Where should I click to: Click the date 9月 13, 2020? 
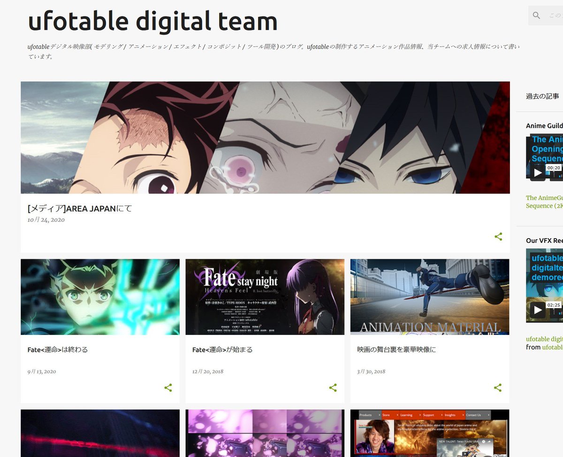click(42, 372)
